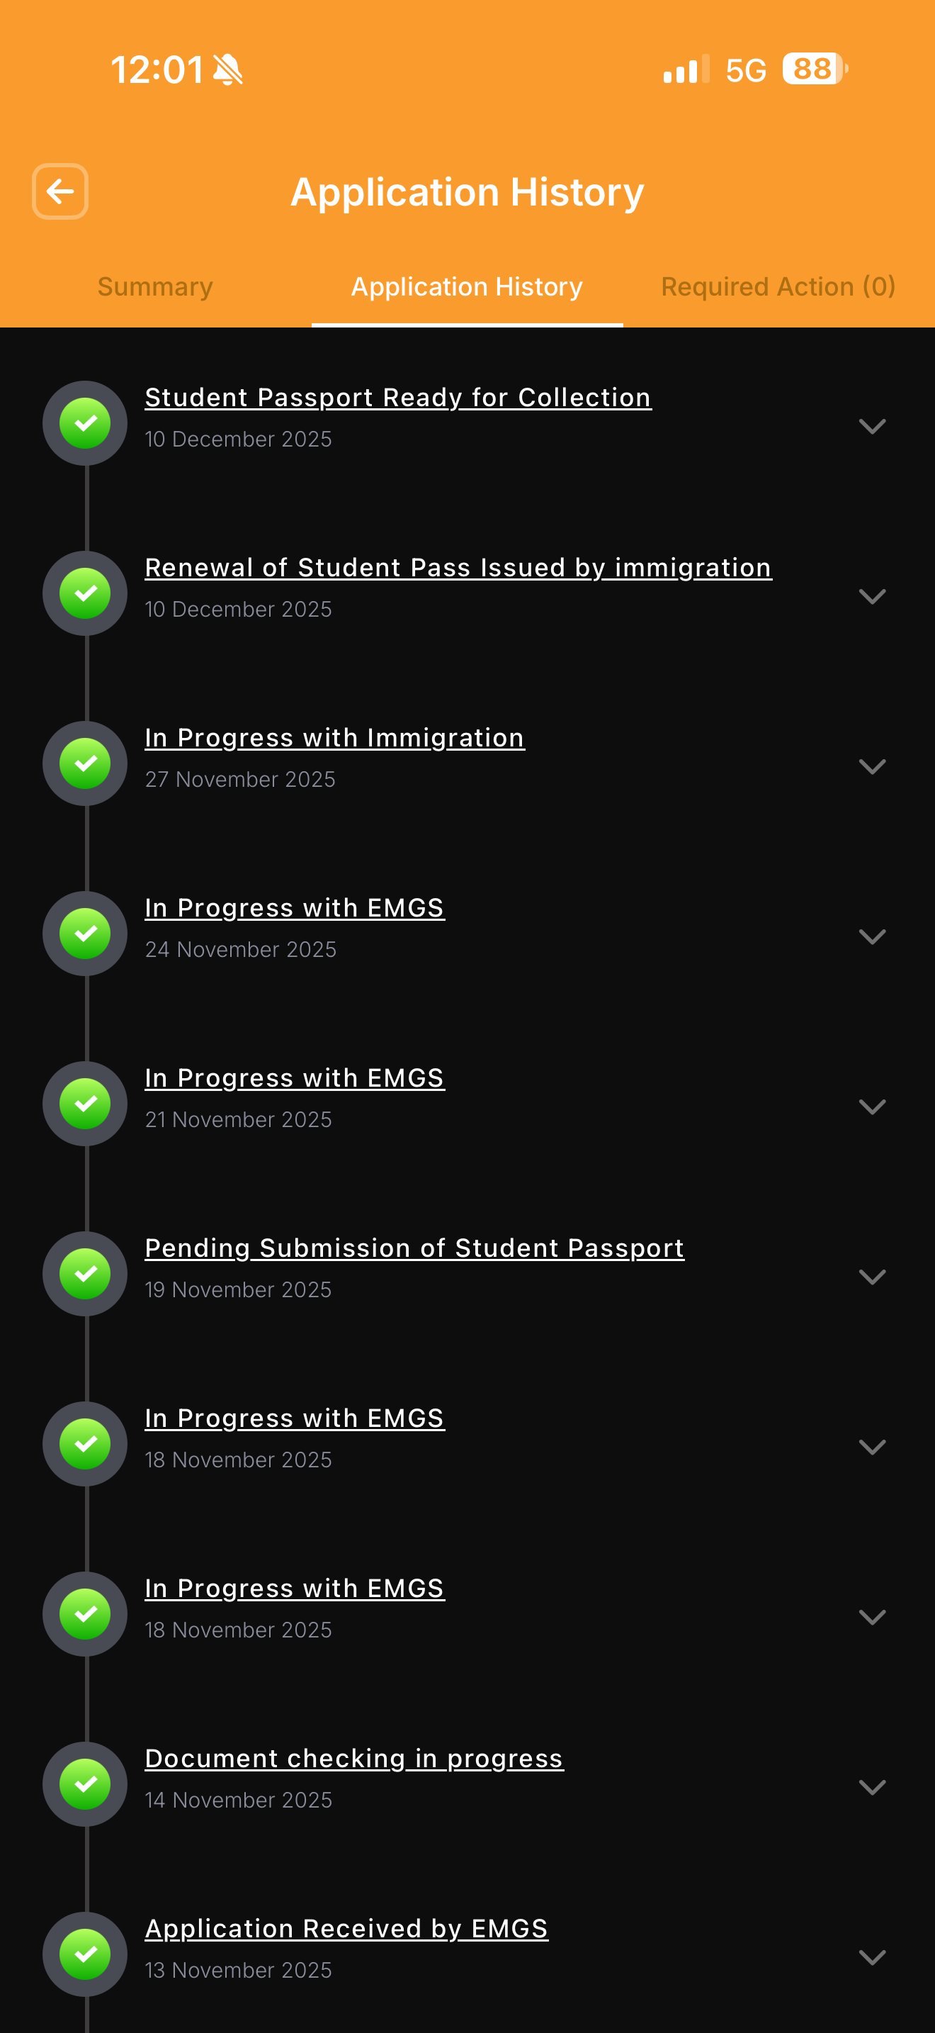Tap green checkmark beside Pending Submission of Student Passport
935x2033 pixels.
[85, 1274]
